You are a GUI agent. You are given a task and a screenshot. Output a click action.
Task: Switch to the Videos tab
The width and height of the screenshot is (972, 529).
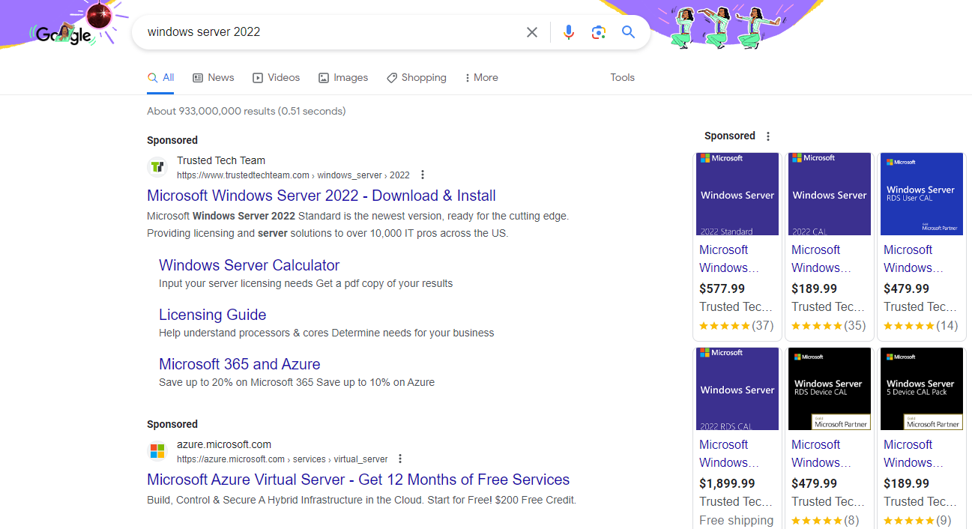point(277,78)
